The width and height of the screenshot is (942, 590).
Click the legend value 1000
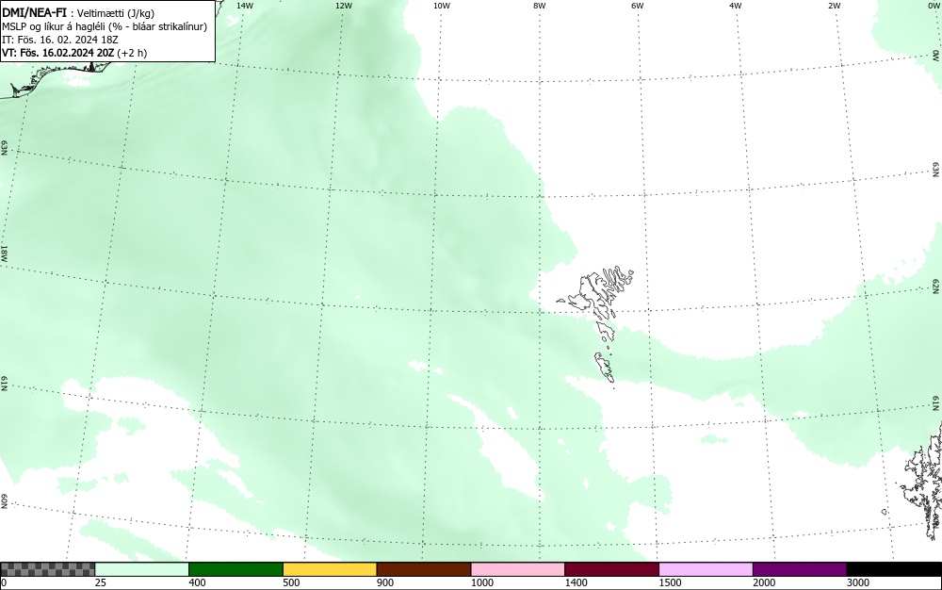point(481,582)
